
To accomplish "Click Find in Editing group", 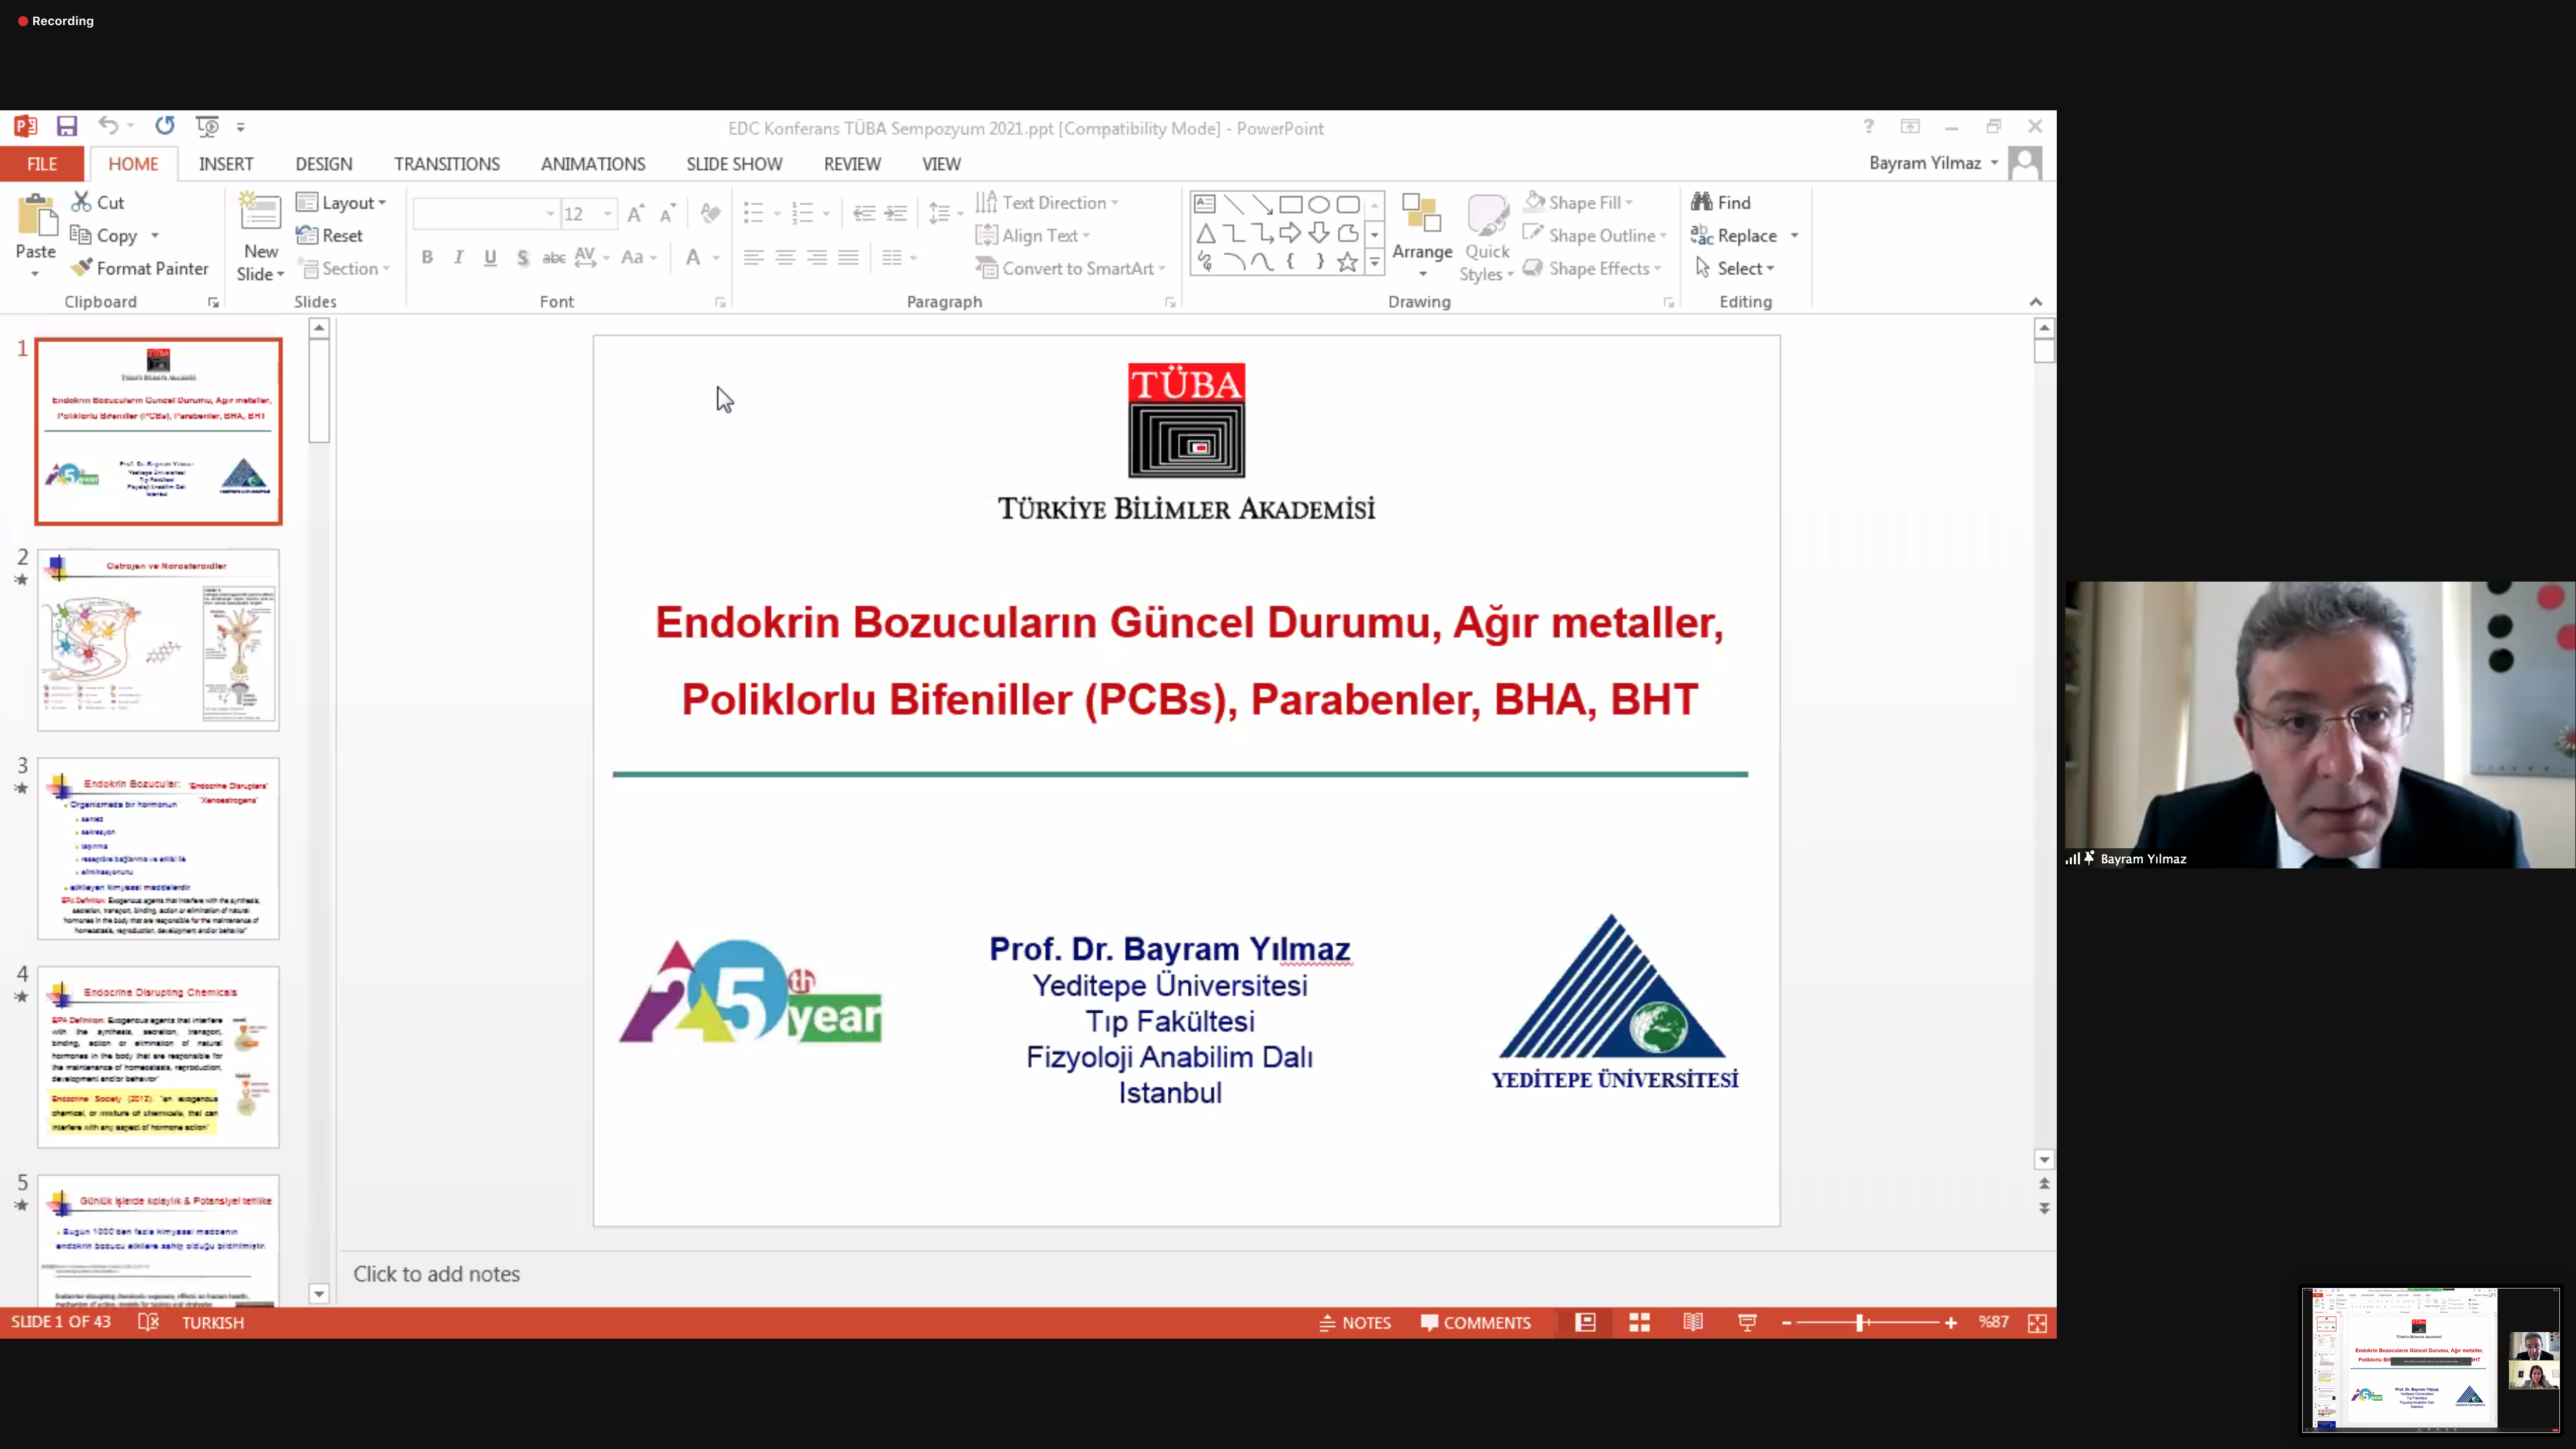I will [x=1721, y=202].
